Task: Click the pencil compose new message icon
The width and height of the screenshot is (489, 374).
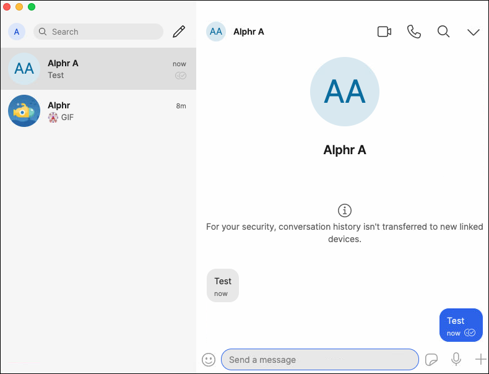Action: click(x=179, y=32)
